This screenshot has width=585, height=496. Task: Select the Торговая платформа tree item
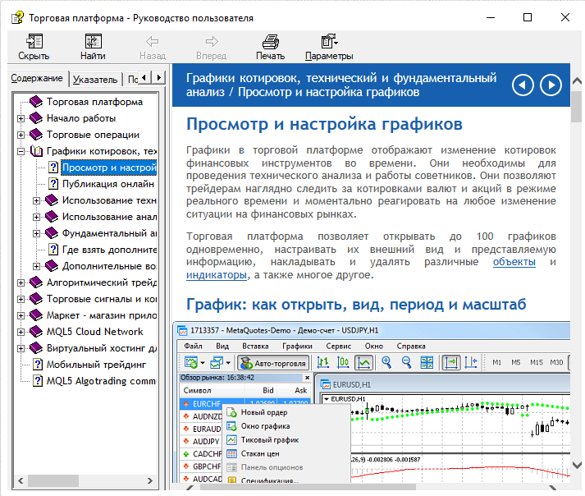[x=94, y=102]
